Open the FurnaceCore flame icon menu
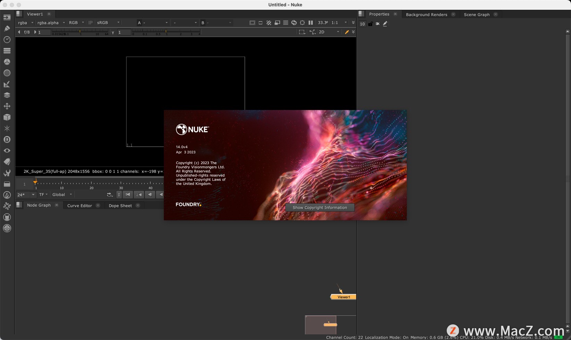Viewport: 571px width, 340px height. click(7, 195)
